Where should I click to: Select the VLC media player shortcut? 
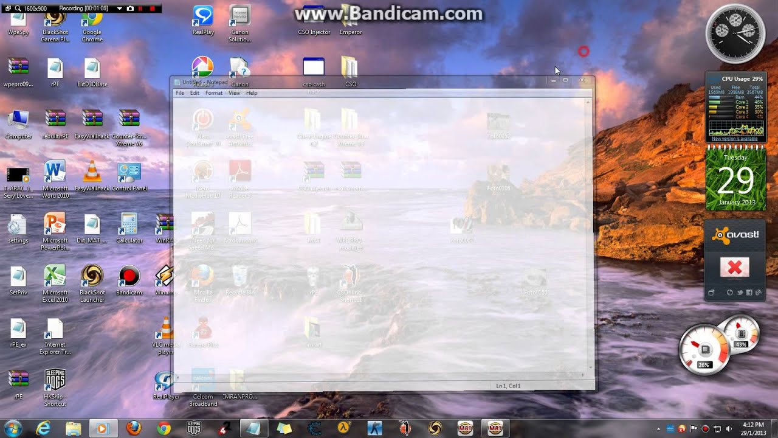pos(165,336)
